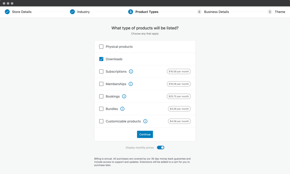Turn off Display monthly prices toggle
Screen dimensions: 290x174
coord(161,147)
